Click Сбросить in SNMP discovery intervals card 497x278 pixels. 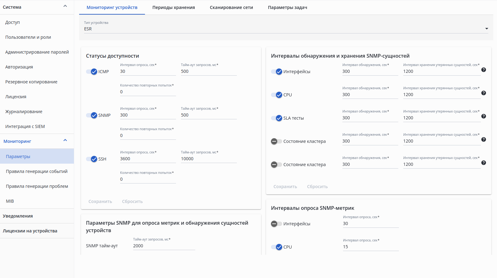[317, 187]
